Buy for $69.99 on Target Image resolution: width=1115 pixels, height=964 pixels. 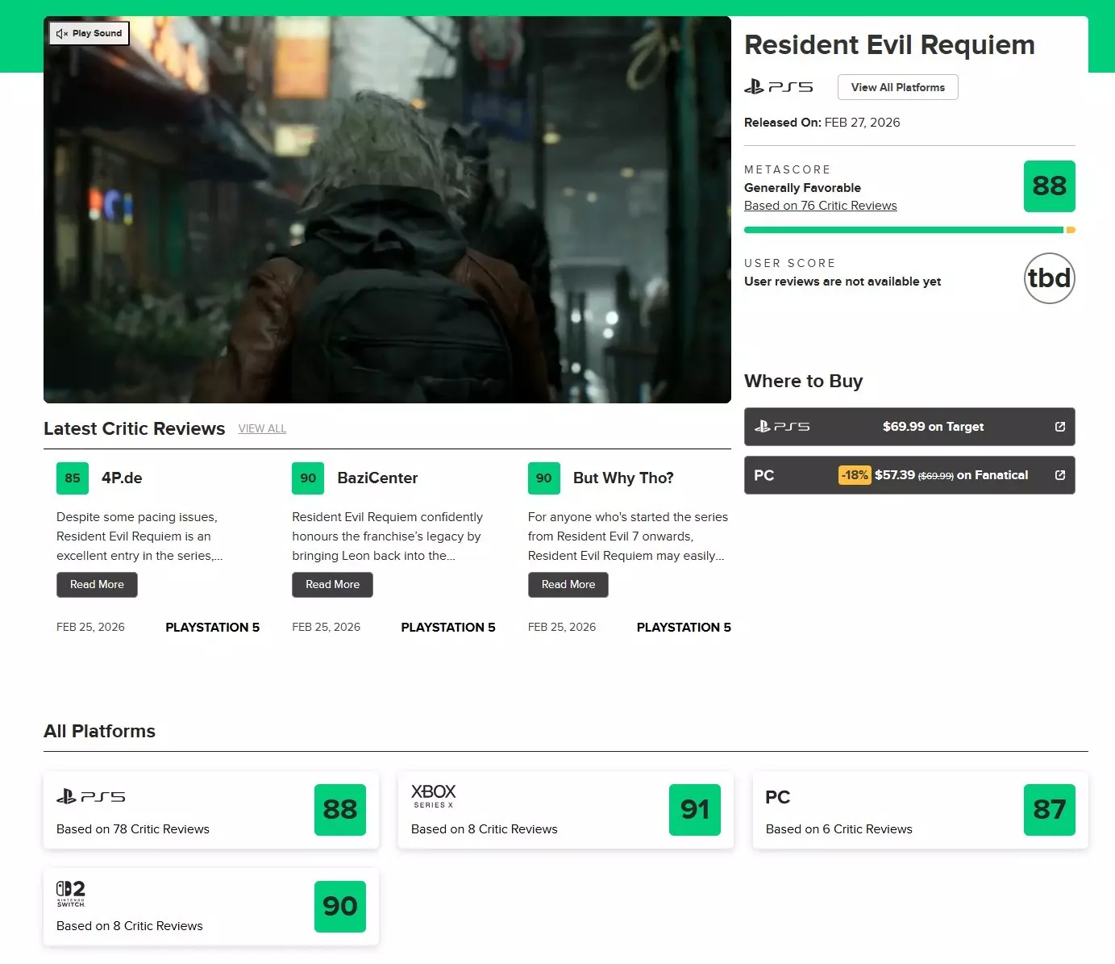[x=932, y=427]
